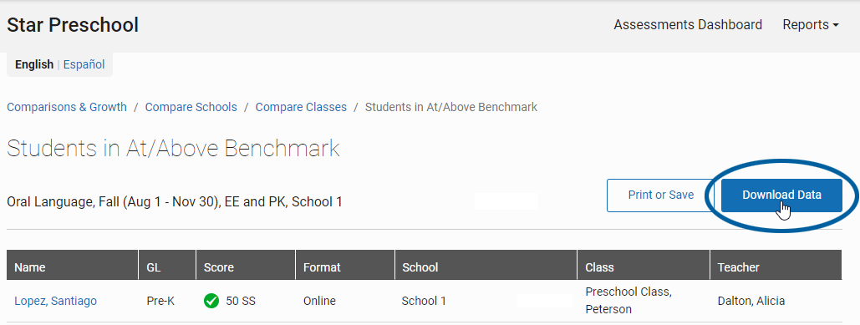The width and height of the screenshot is (860, 325).
Task: Click the Reports caret arrow
Action: coord(835,25)
